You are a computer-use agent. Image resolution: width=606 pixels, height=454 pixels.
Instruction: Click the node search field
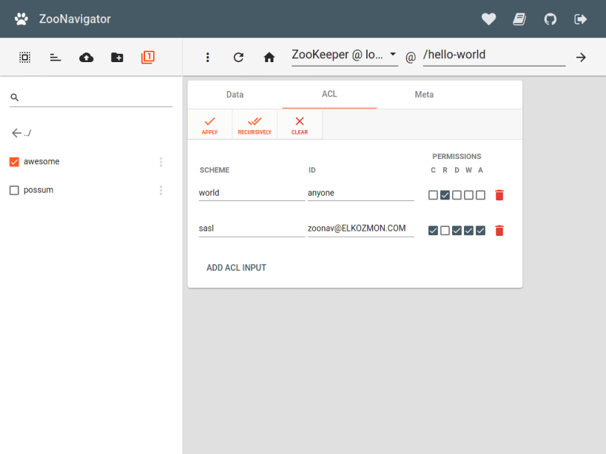pyautogui.click(x=91, y=98)
